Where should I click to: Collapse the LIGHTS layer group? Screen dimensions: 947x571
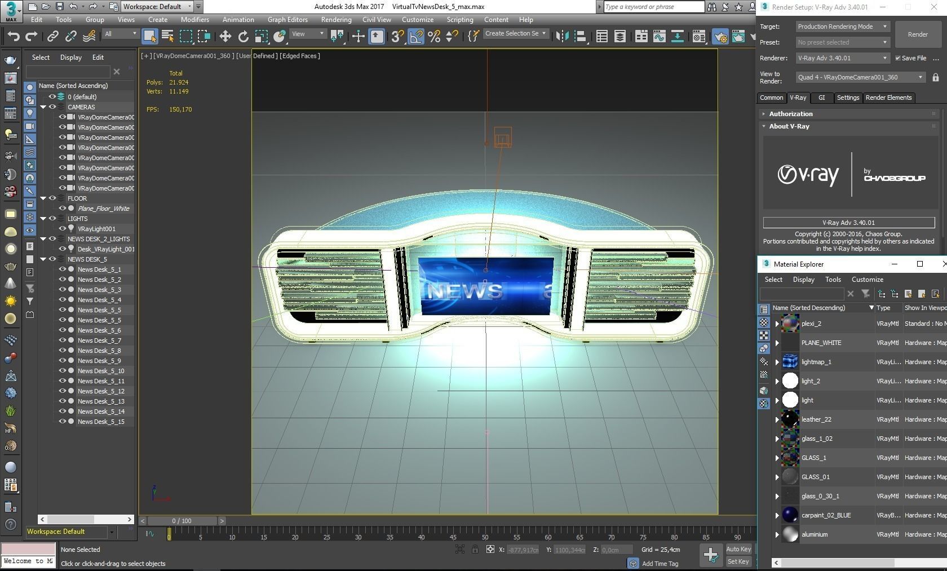pyautogui.click(x=43, y=219)
